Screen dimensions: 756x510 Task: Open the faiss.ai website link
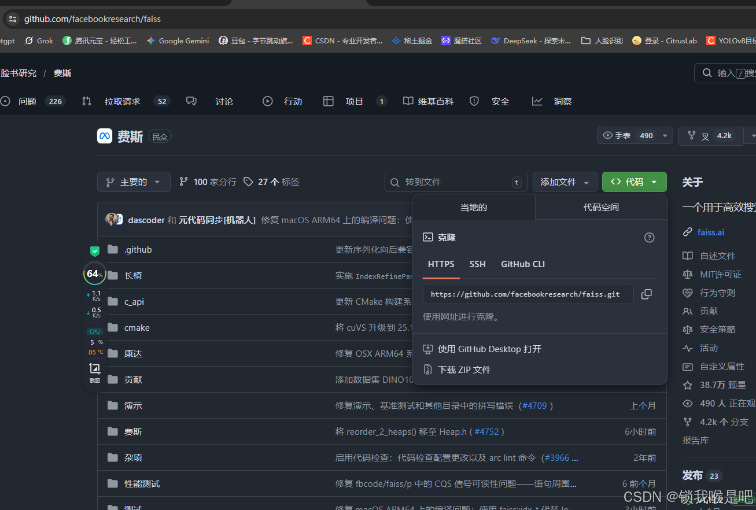coord(711,232)
